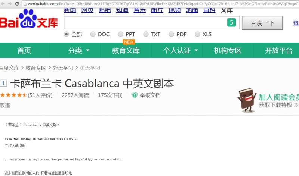The width and height of the screenshot is (299, 176).
Task: Select the 全部 radio button
Action: pos(66,34)
